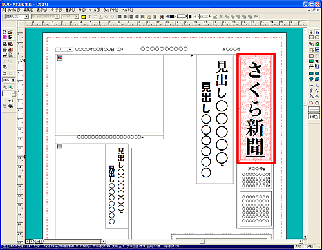Select the filled ellipse shape tool
The height and width of the screenshot is (250, 322).
311,79
